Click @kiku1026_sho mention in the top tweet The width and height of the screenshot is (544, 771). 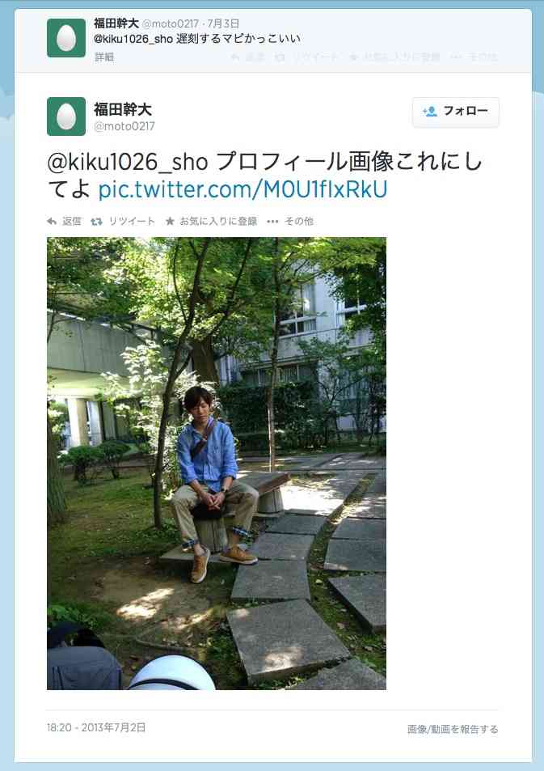click(133, 39)
